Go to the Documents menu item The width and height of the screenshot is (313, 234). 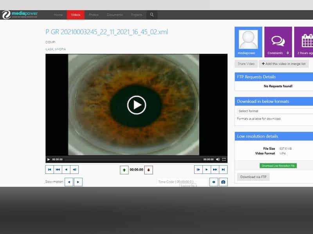(x=115, y=15)
